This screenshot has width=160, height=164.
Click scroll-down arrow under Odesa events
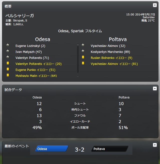click(78, 76)
